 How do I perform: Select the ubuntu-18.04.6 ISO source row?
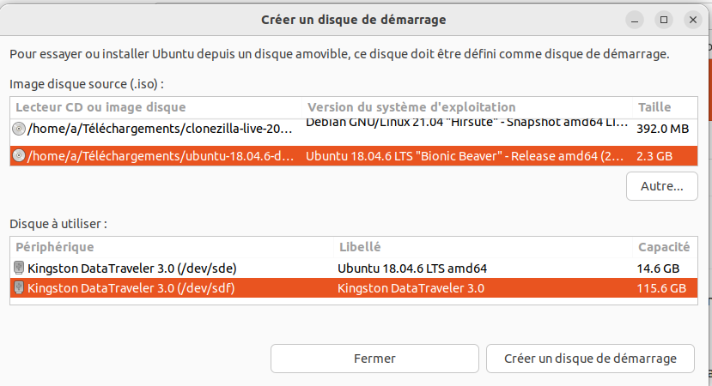(x=354, y=155)
